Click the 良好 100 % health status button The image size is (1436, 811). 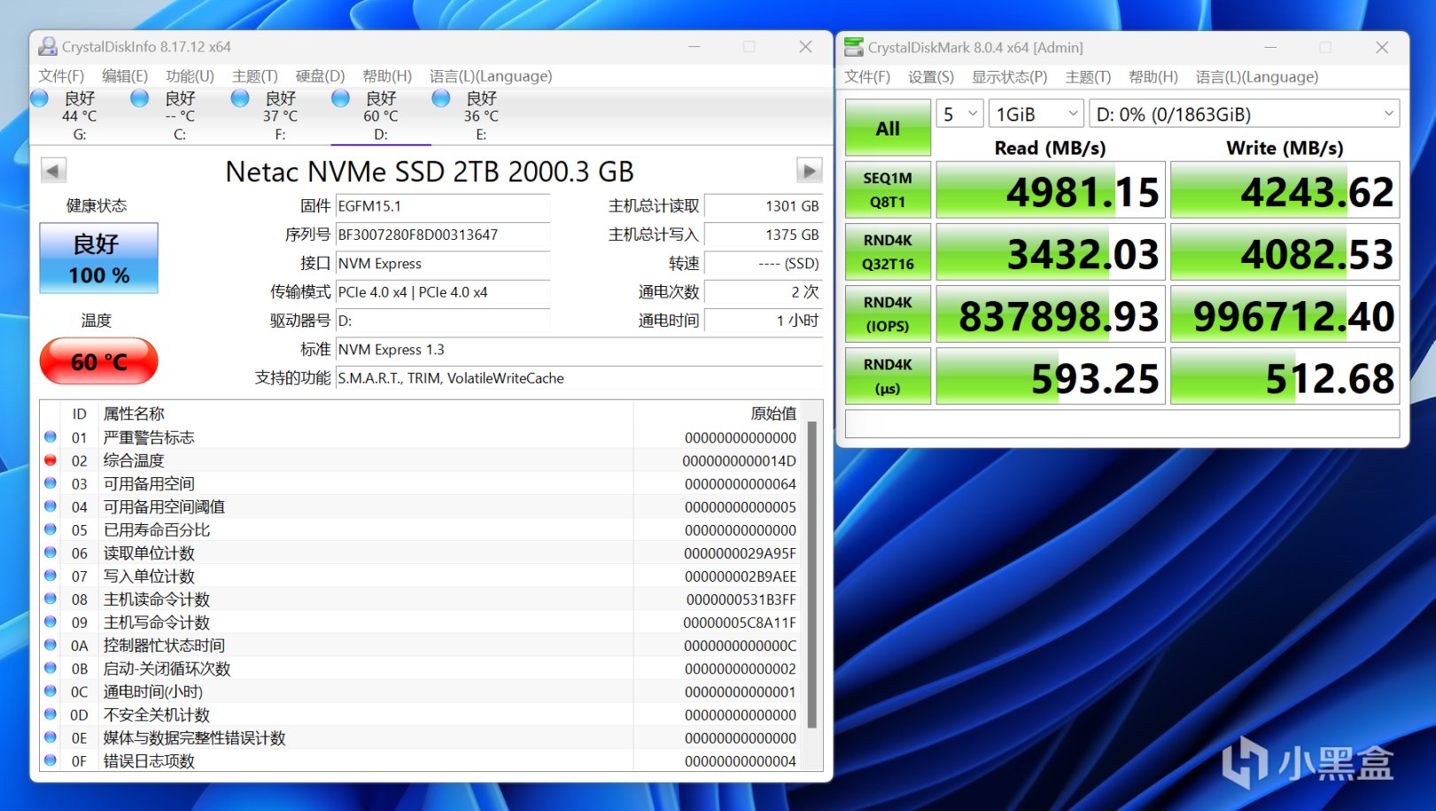click(99, 258)
